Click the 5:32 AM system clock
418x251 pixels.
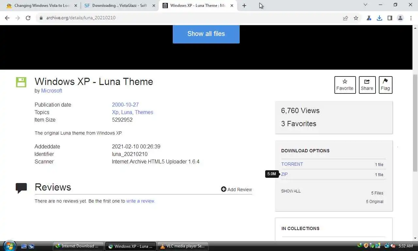pos(406,246)
